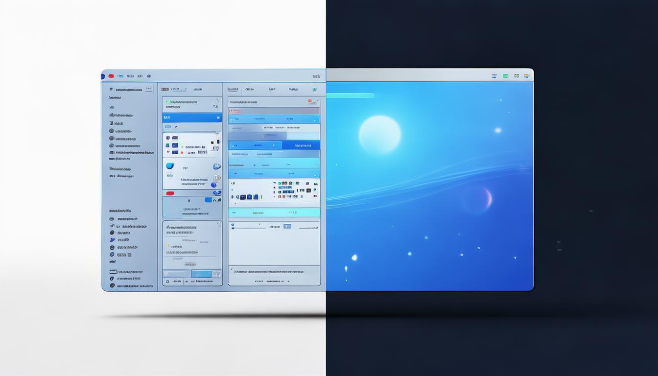Viewport: 658px width, 376px height.
Task: Toggle the switch on the highlighted blue middle-panel row
Action: [218, 117]
